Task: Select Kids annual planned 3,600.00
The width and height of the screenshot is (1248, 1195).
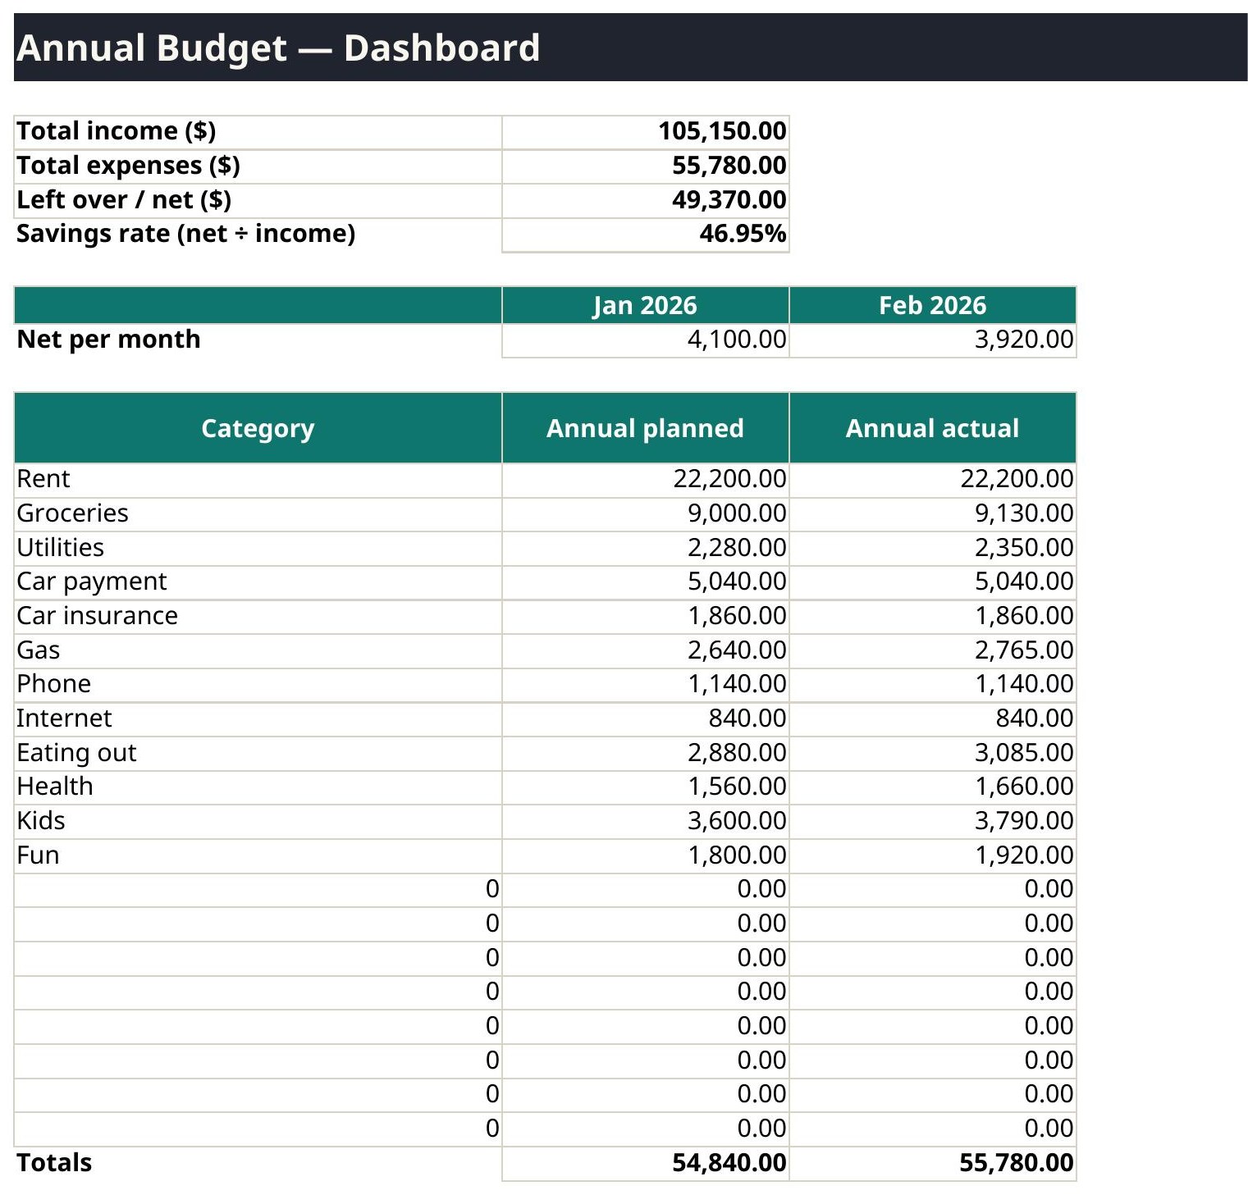Action: (645, 822)
